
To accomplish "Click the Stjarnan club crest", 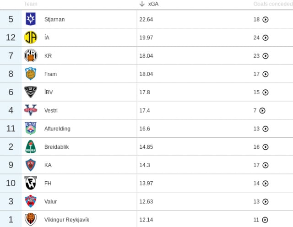I will click(x=31, y=19).
